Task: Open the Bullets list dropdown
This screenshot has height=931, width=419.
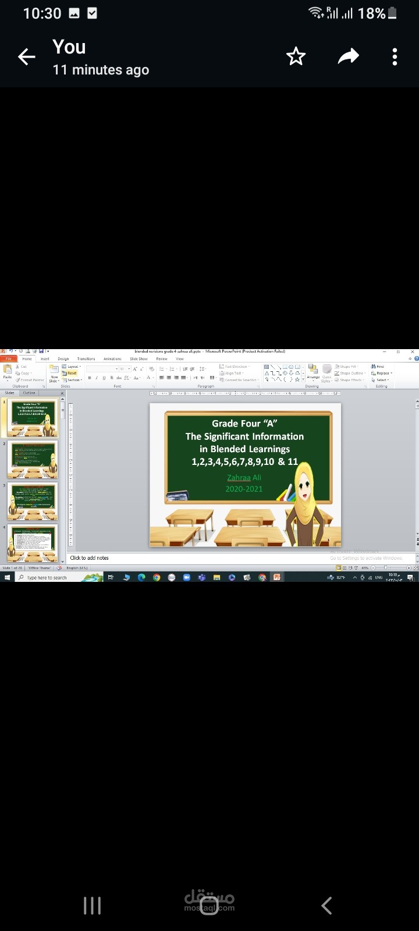Action: point(163,369)
